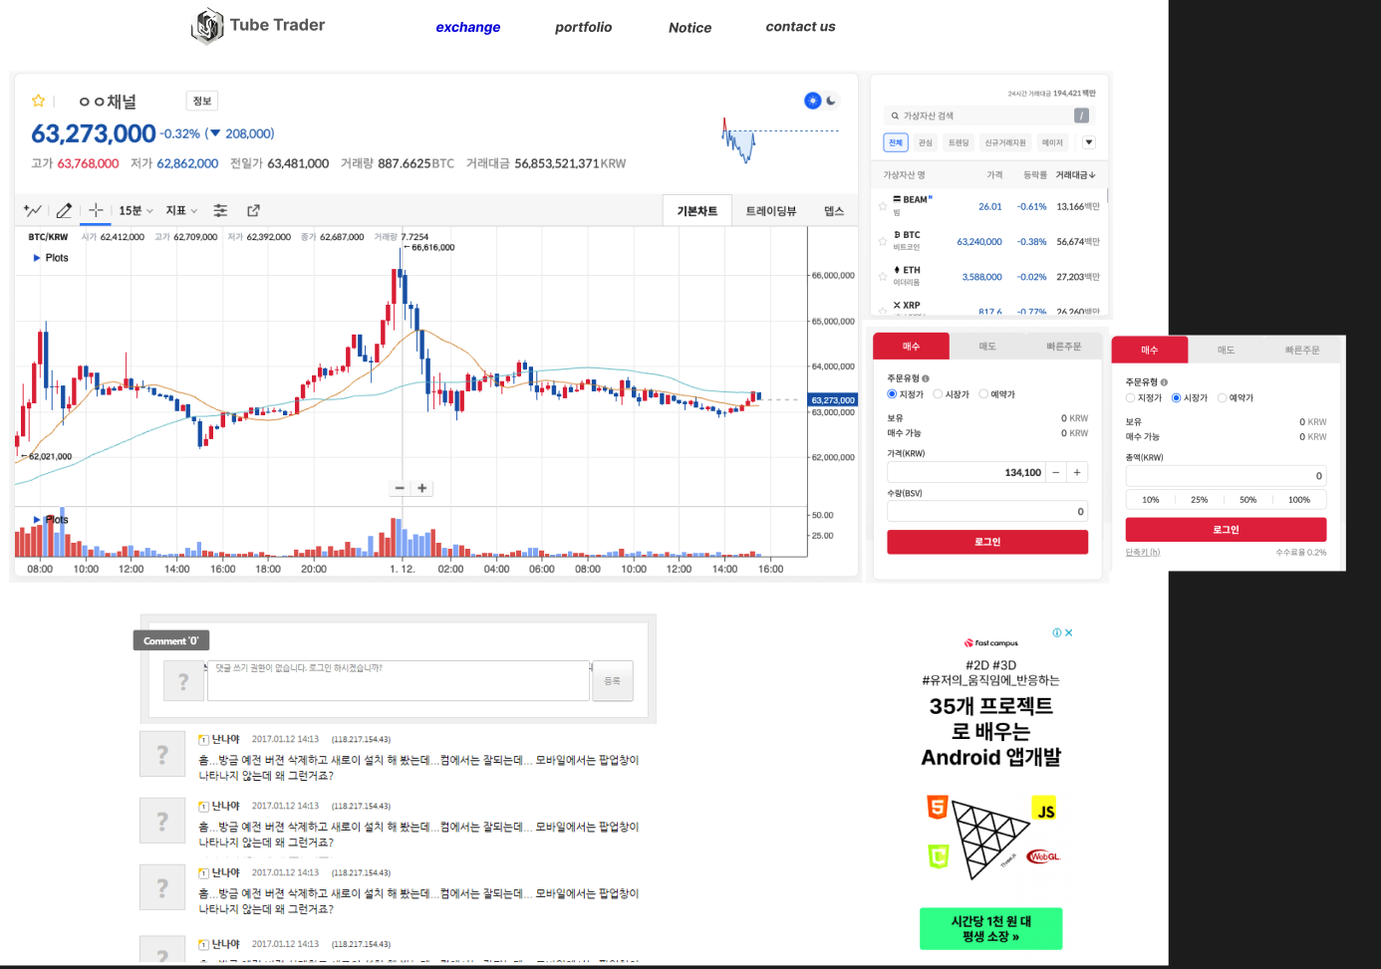Click the WebGL icon in ad
Screen dimensions: 1381x969
(1043, 856)
